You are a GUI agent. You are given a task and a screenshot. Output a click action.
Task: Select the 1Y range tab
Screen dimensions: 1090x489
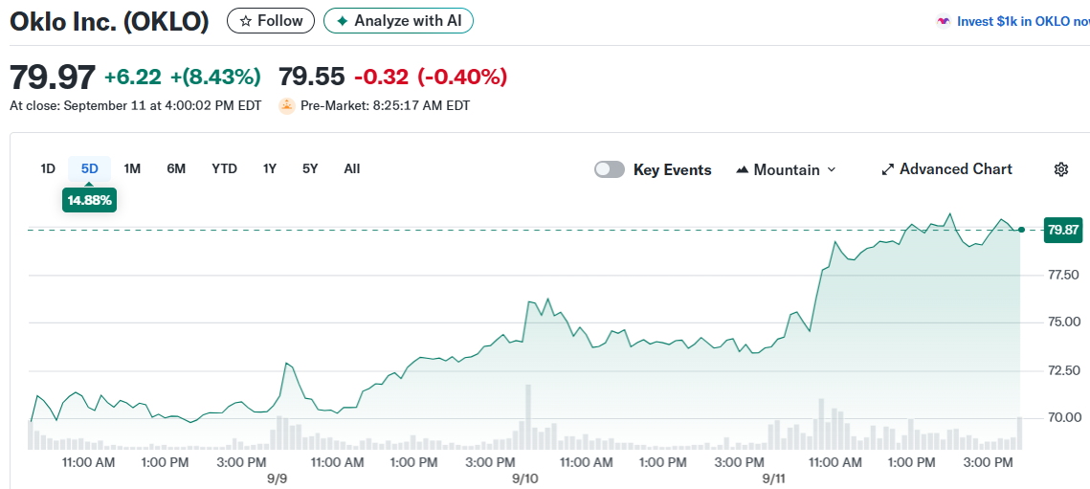[270, 169]
